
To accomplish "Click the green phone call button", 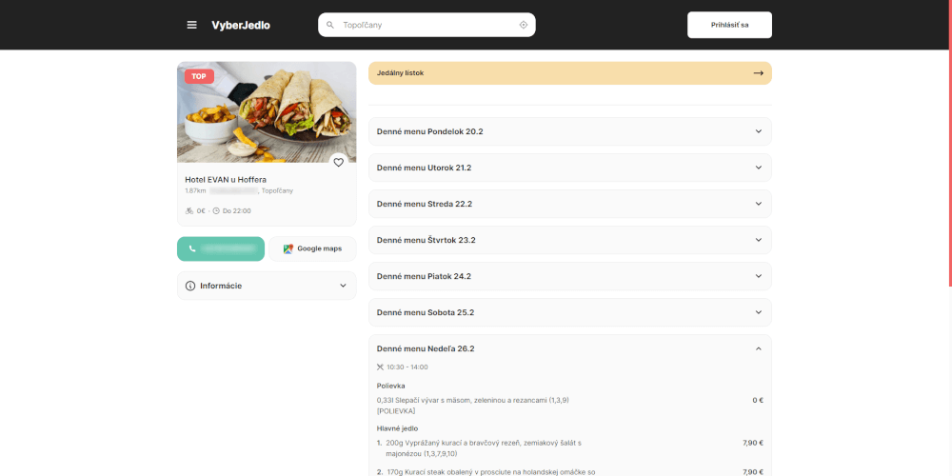I will tap(221, 248).
